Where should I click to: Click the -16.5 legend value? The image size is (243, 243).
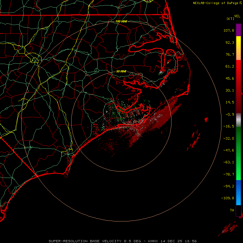(229, 126)
